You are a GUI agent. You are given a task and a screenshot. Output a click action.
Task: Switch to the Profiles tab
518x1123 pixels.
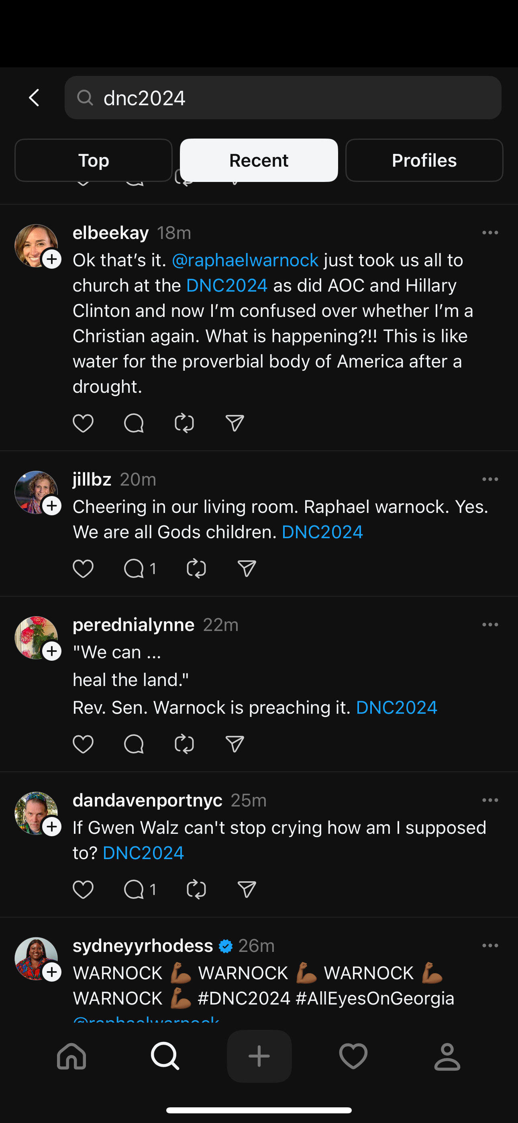tap(424, 160)
